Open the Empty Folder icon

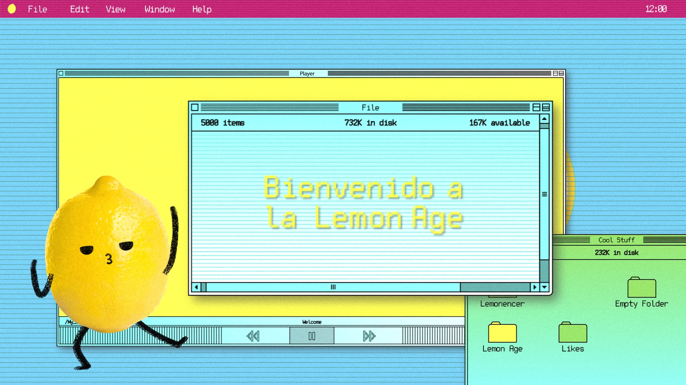pyautogui.click(x=641, y=288)
